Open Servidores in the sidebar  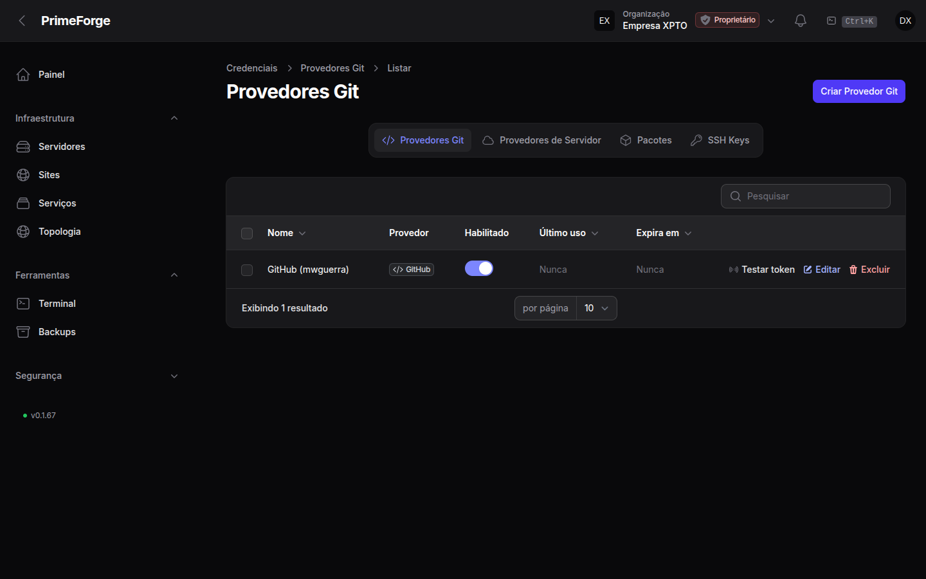[96, 147]
